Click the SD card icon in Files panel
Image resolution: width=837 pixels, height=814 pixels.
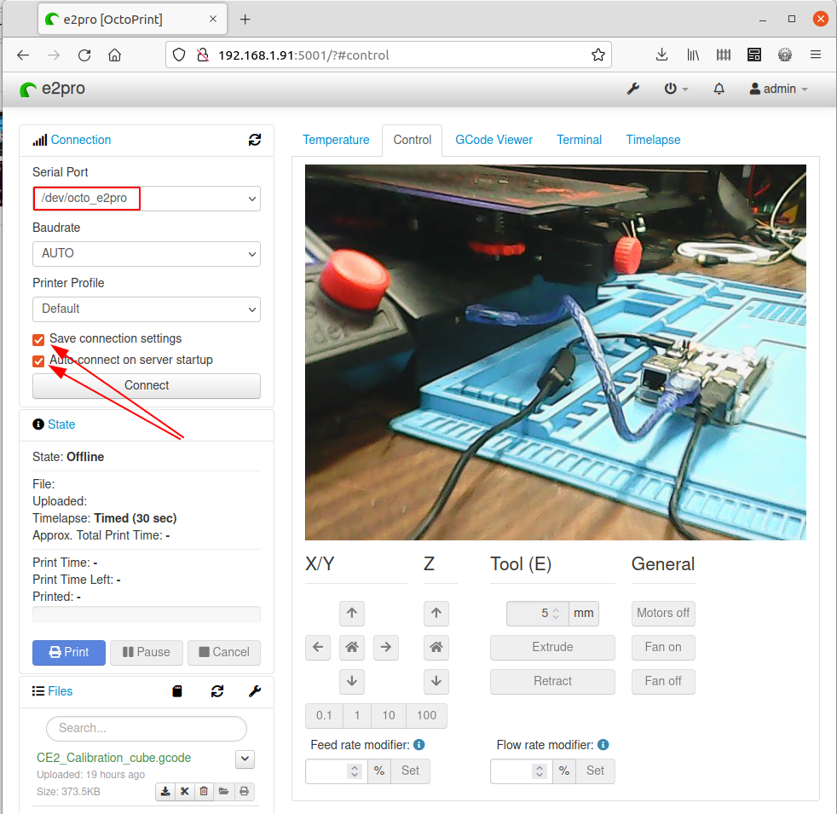pyautogui.click(x=176, y=691)
